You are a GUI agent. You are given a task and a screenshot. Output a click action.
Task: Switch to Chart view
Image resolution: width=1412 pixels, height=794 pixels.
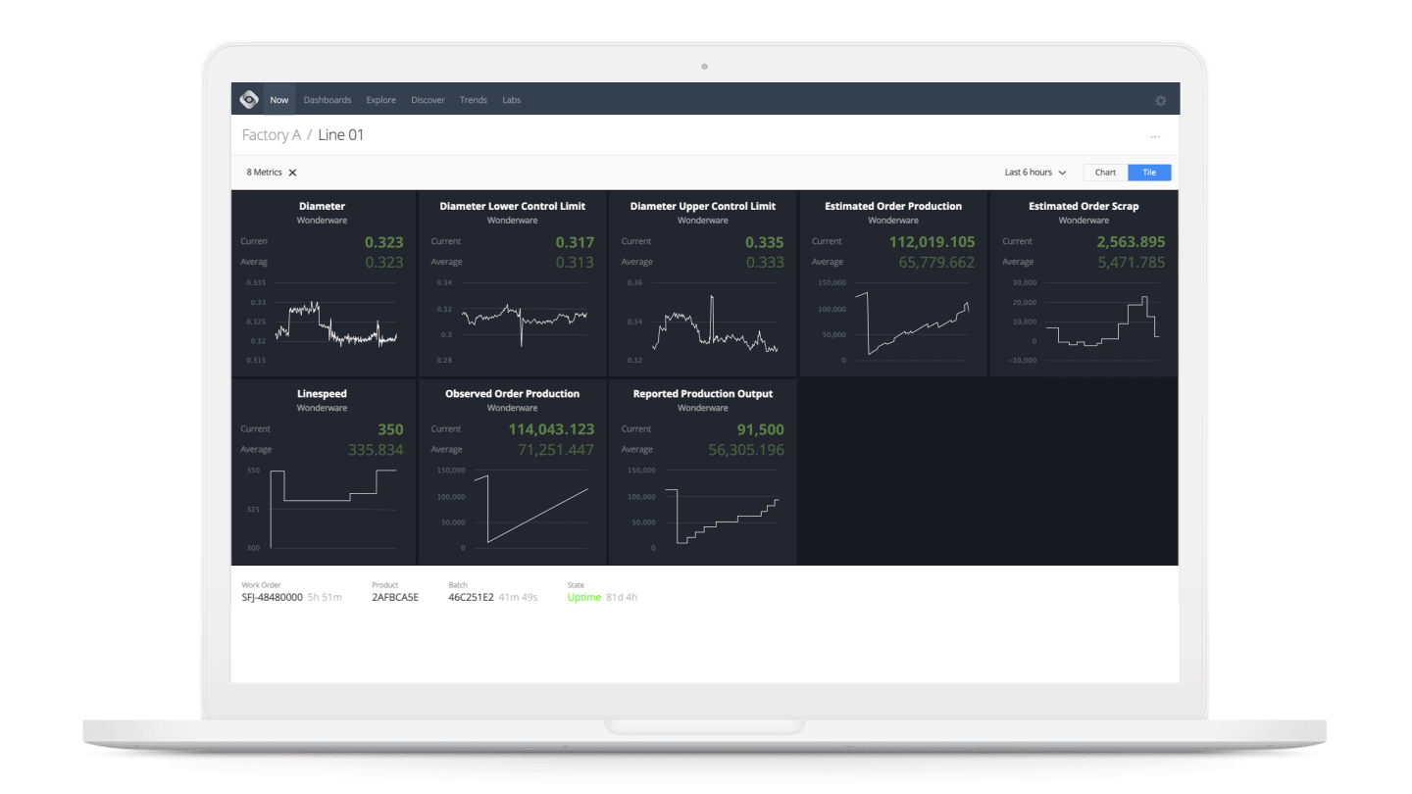(x=1105, y=172)
